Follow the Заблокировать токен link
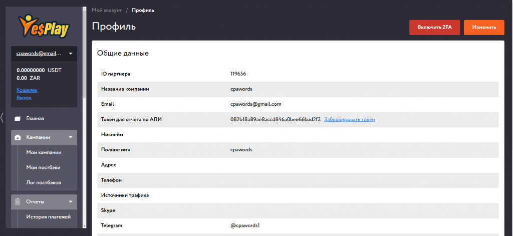 tap(349, 119)
